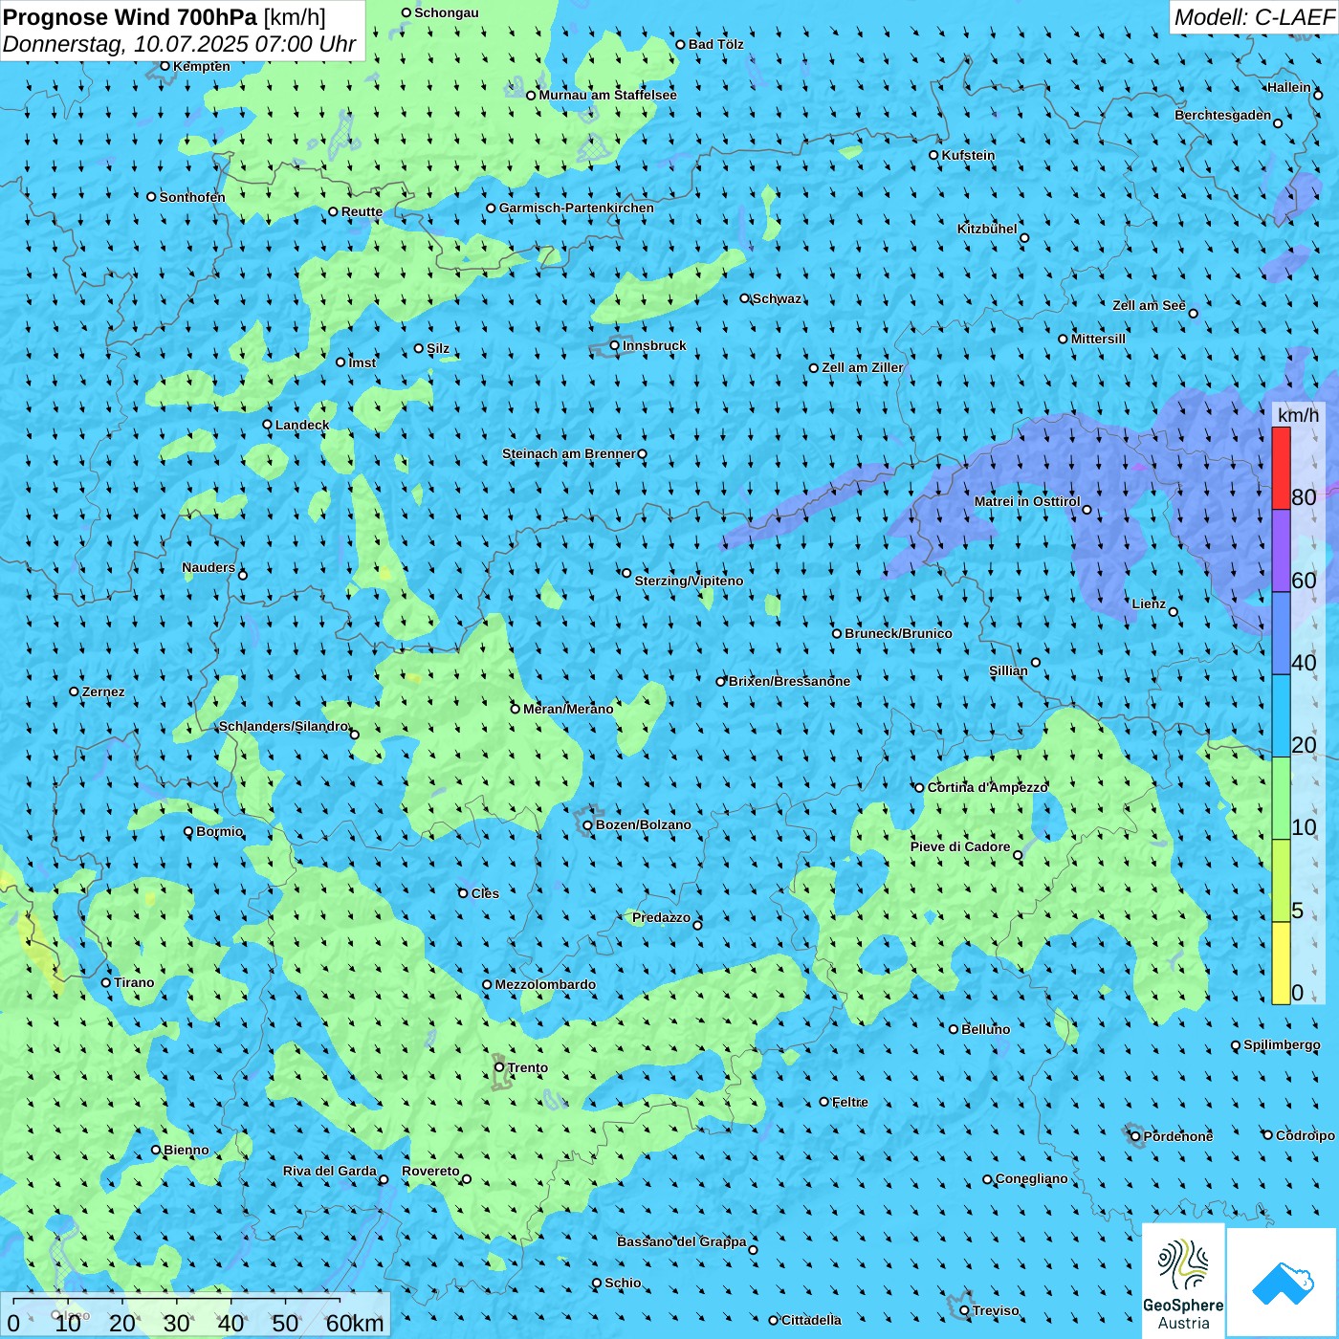The image size is (1339, 1339).
Task: Click the Trento city marker
Action: click(x=499, y=1067)
